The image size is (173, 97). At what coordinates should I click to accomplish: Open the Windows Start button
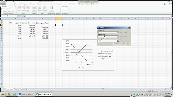pyautogui.click(x=3, y=95)
